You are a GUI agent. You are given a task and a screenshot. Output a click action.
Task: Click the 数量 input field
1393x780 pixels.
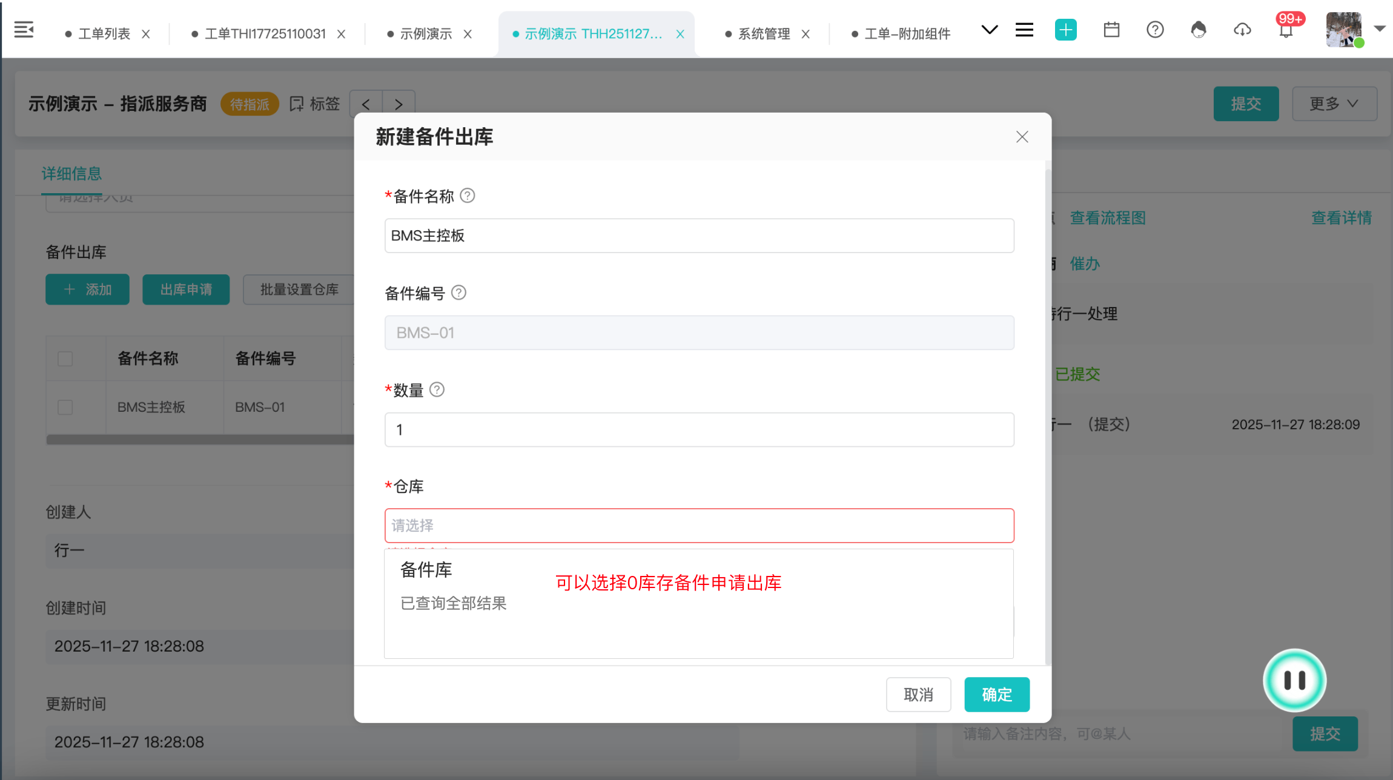click(699, 430)
